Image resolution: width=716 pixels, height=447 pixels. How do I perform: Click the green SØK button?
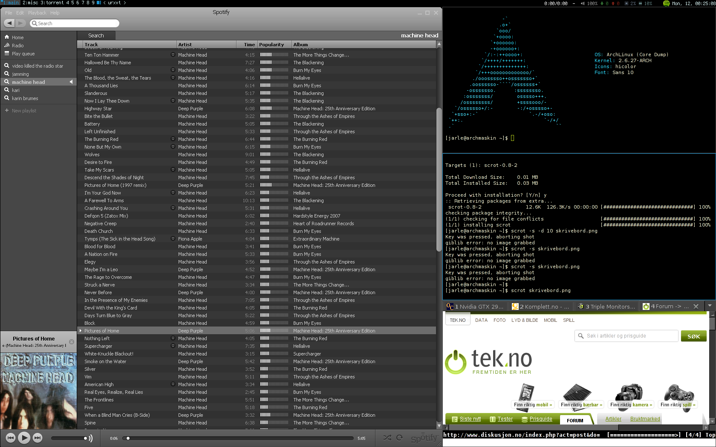pos(693,336)
